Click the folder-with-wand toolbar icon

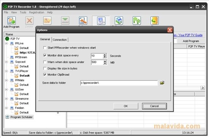[x=47, y=21]
